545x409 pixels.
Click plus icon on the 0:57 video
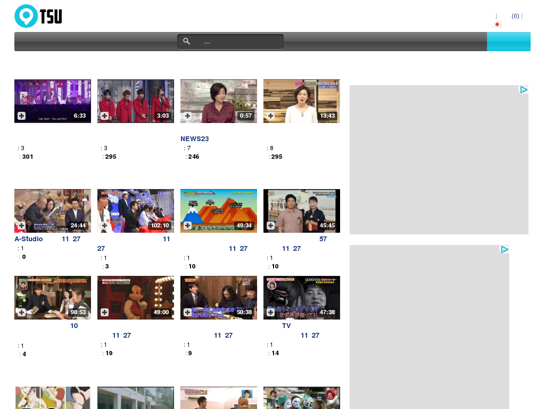[x=188, y=116]
